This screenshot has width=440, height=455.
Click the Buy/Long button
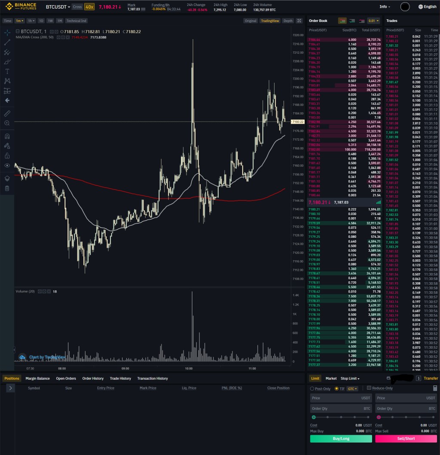341,439
